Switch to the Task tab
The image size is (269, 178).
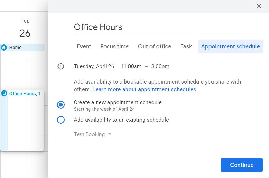186,46
